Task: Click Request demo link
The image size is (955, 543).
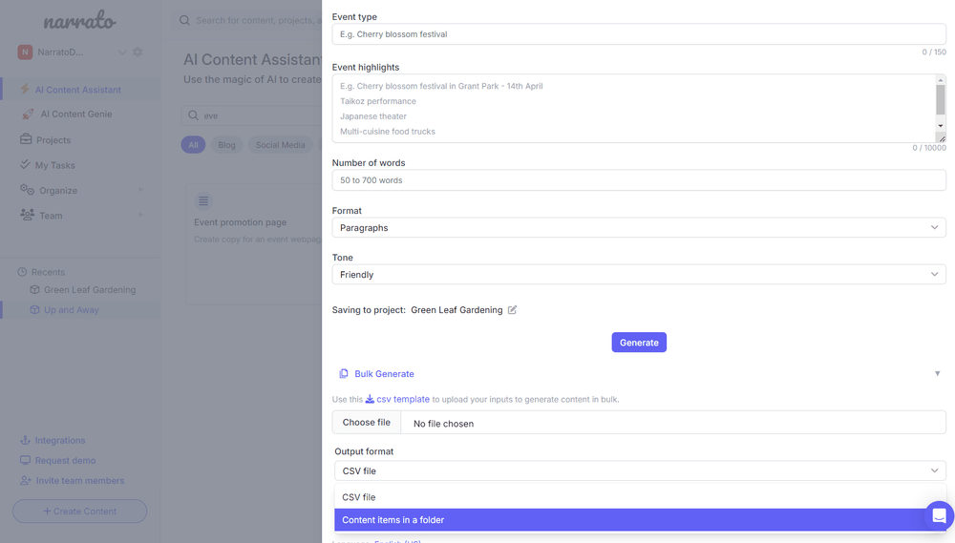Action: click(x=65, y=460)
